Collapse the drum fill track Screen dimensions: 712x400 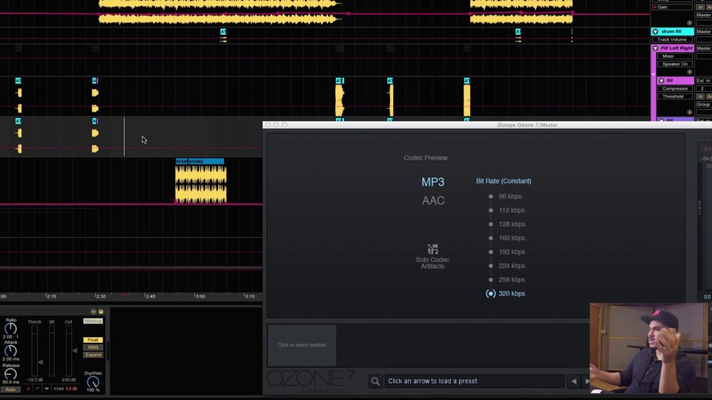(655, 31)
